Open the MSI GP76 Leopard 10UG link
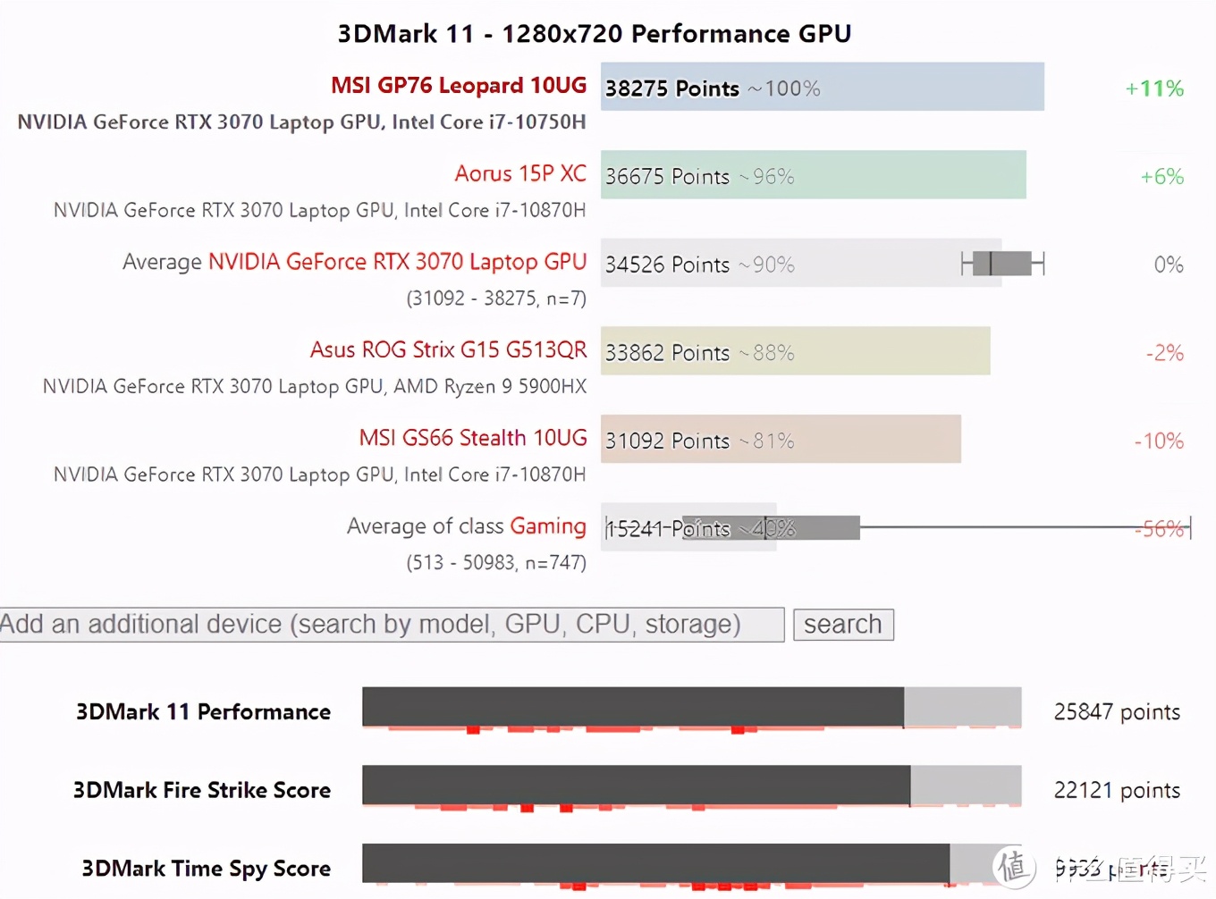This screenshot has width=1216, height=899. [459, 85]
